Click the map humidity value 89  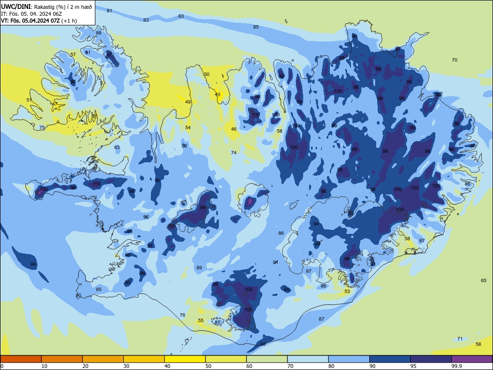pyautogui.click(x=199, y=268)
